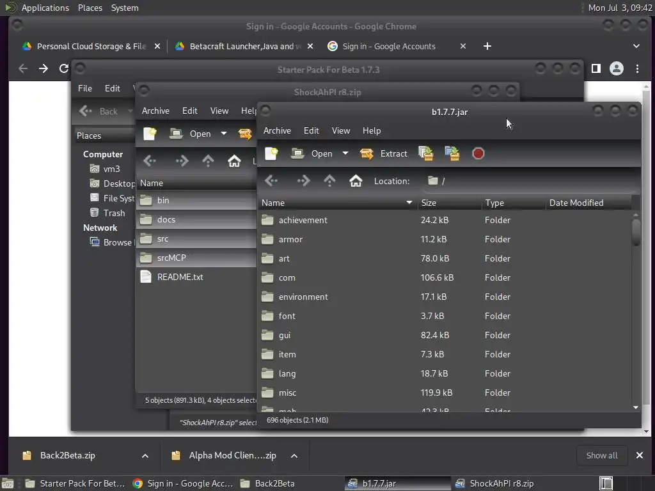Select armor folder row
This screenshot has height=491, width=655.
pos(445,239)
